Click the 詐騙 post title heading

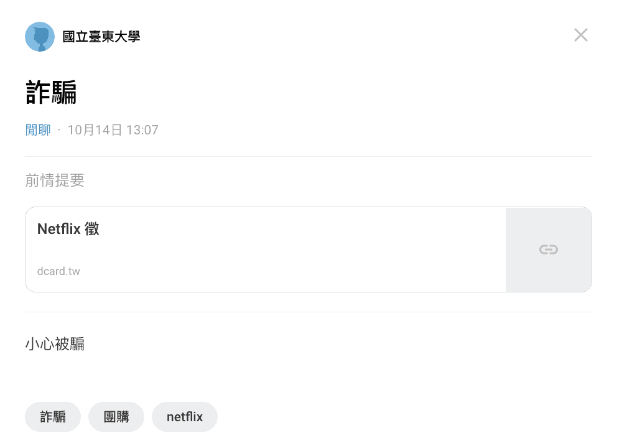(51, 92)
